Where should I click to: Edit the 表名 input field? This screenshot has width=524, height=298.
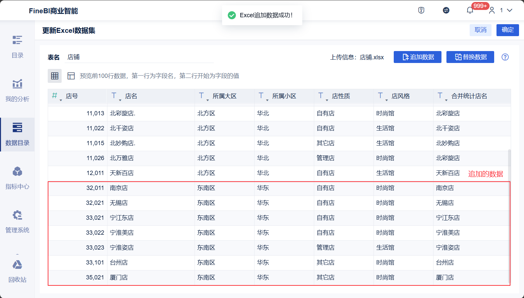click(139, 57)
